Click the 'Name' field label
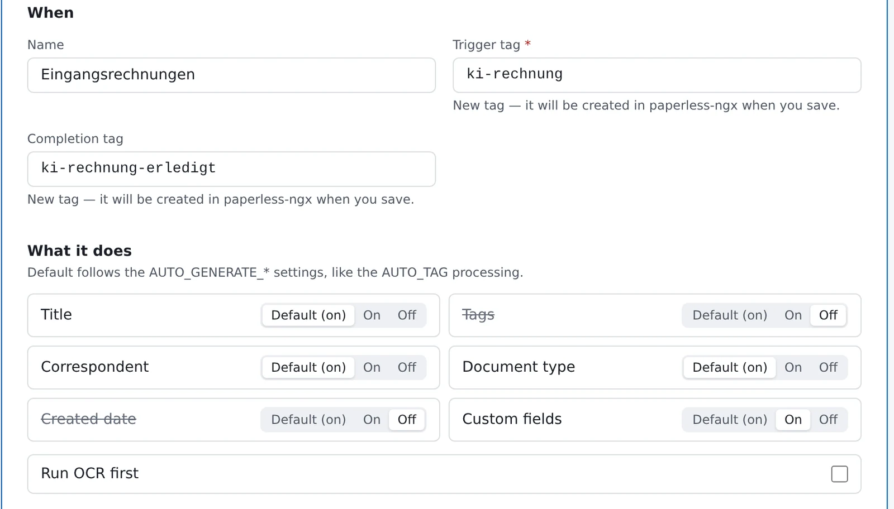 [x=46, y=45]
